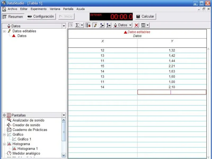Open the Datos toolbar dropdown
Image resolution: width=212 pixels, height=159 pixels.
tap(122, 25)
